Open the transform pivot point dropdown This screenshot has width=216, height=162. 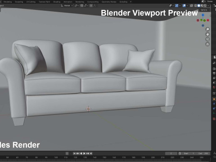click(x=76, y=6)
